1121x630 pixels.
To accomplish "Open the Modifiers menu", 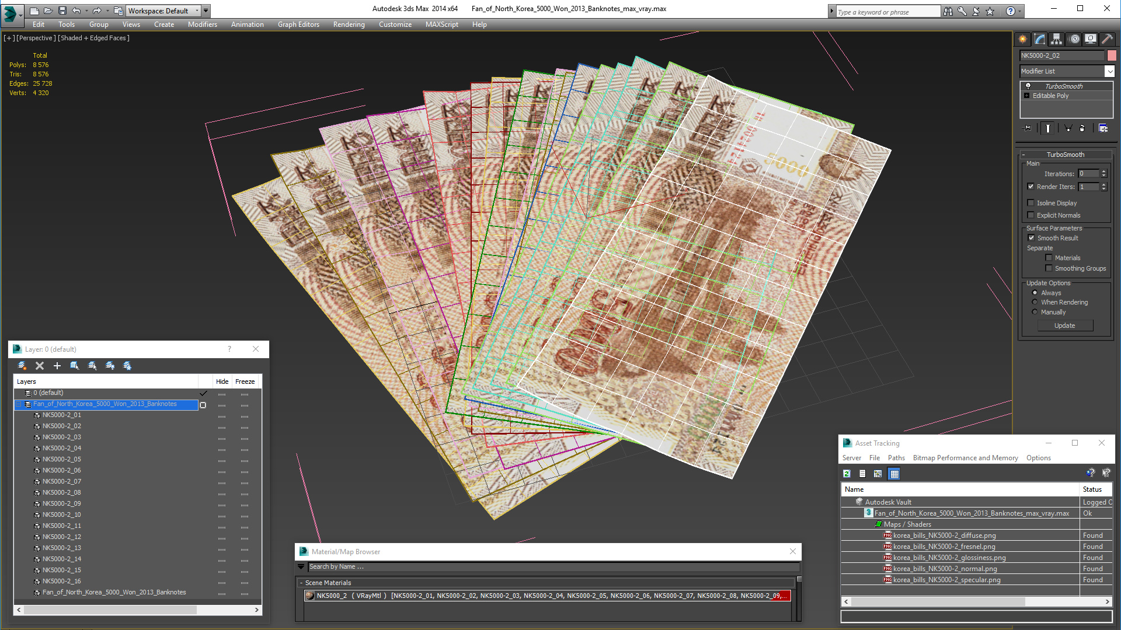I will point(203,24).
